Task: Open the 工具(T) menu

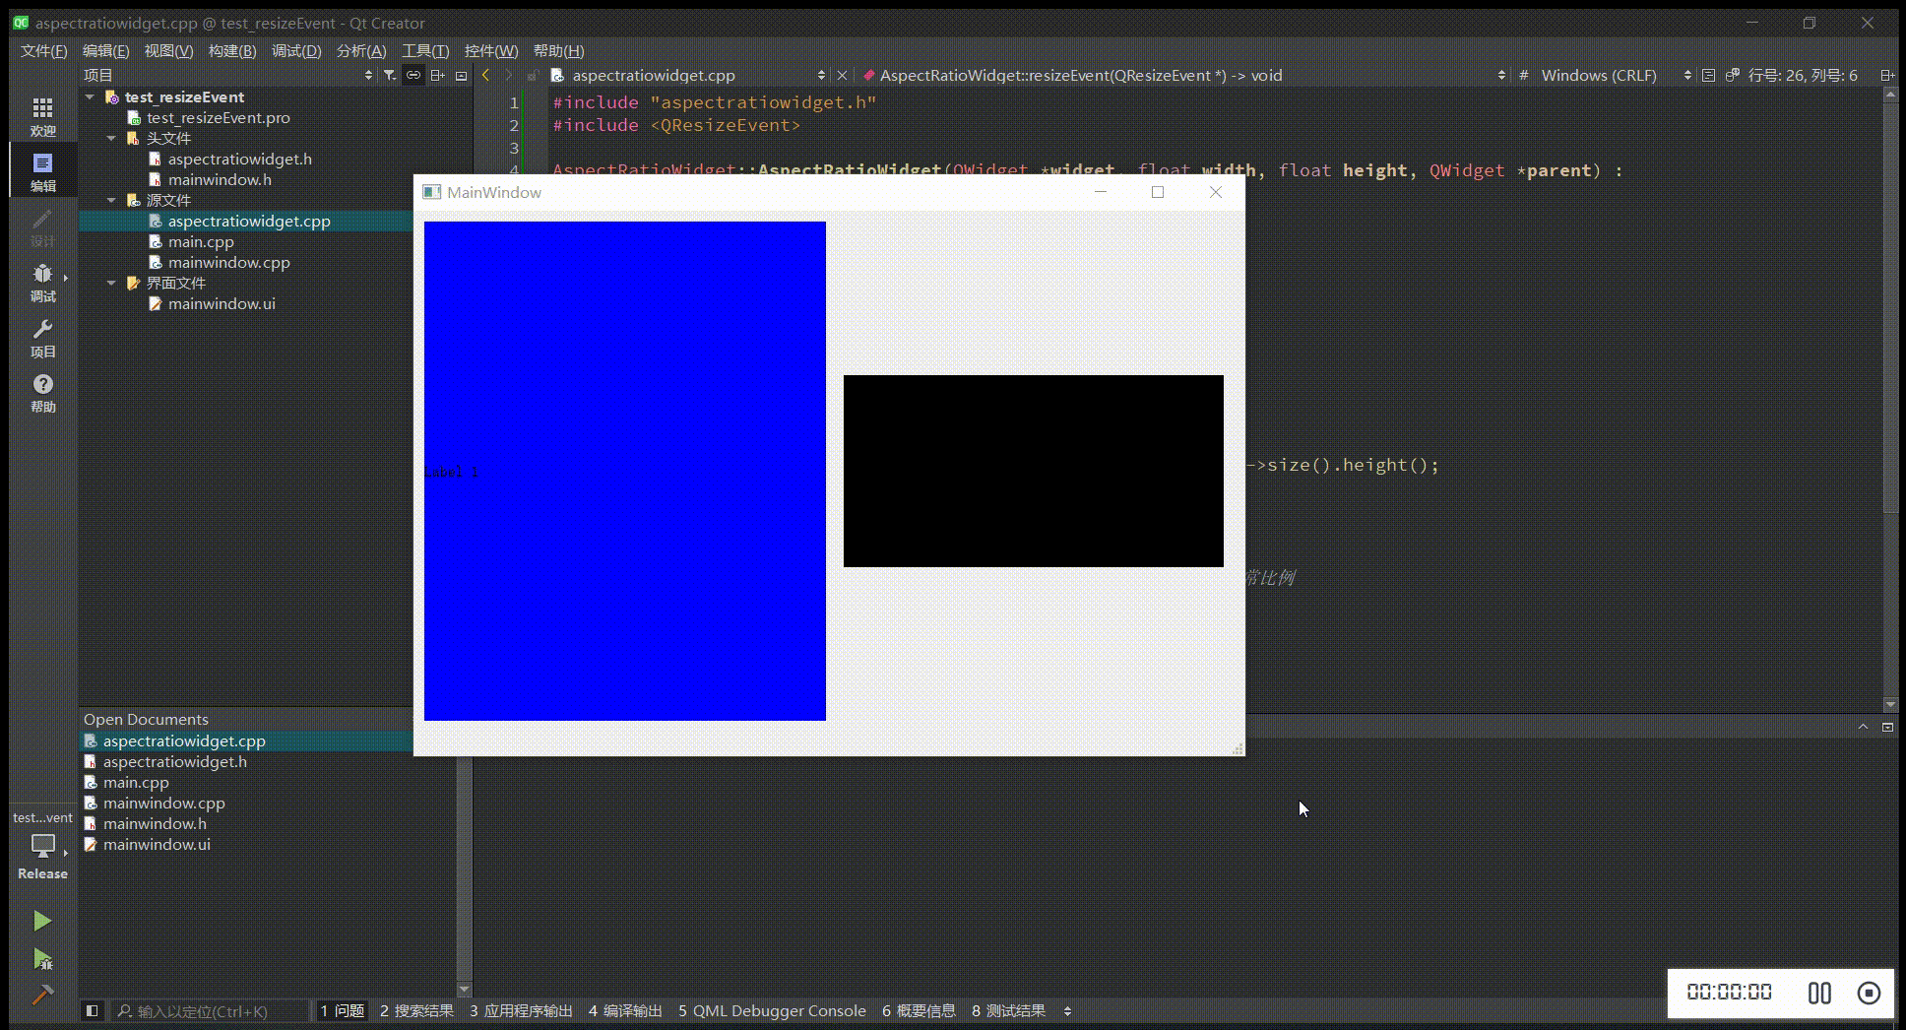Action: click(425, 51)
